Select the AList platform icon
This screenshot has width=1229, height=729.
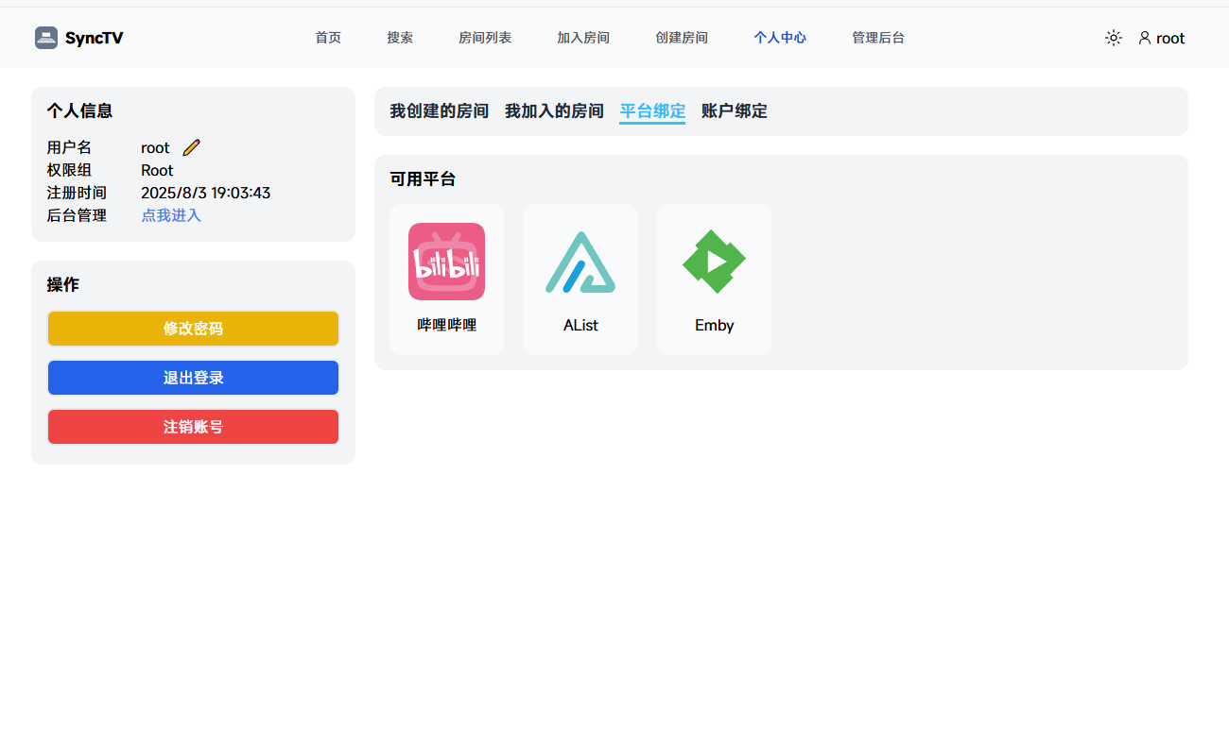click(x=580, y=262)
